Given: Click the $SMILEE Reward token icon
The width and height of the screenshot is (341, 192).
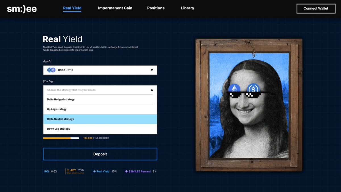Looking at the screenshot, I should 126,172.
